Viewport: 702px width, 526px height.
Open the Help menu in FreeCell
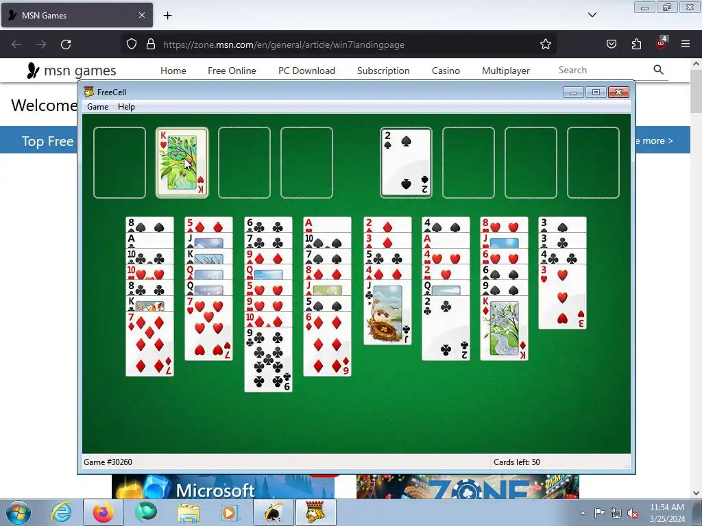click(126, 107)
